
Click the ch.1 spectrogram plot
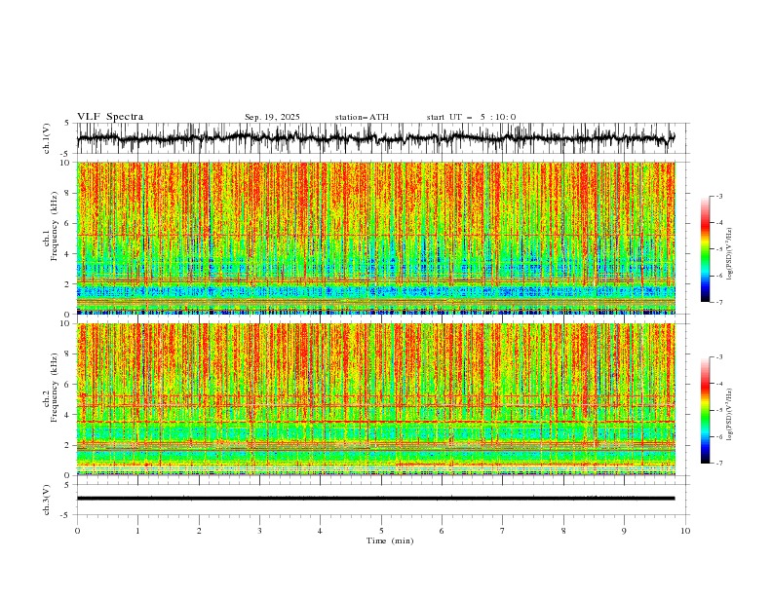tap(375, 238)
